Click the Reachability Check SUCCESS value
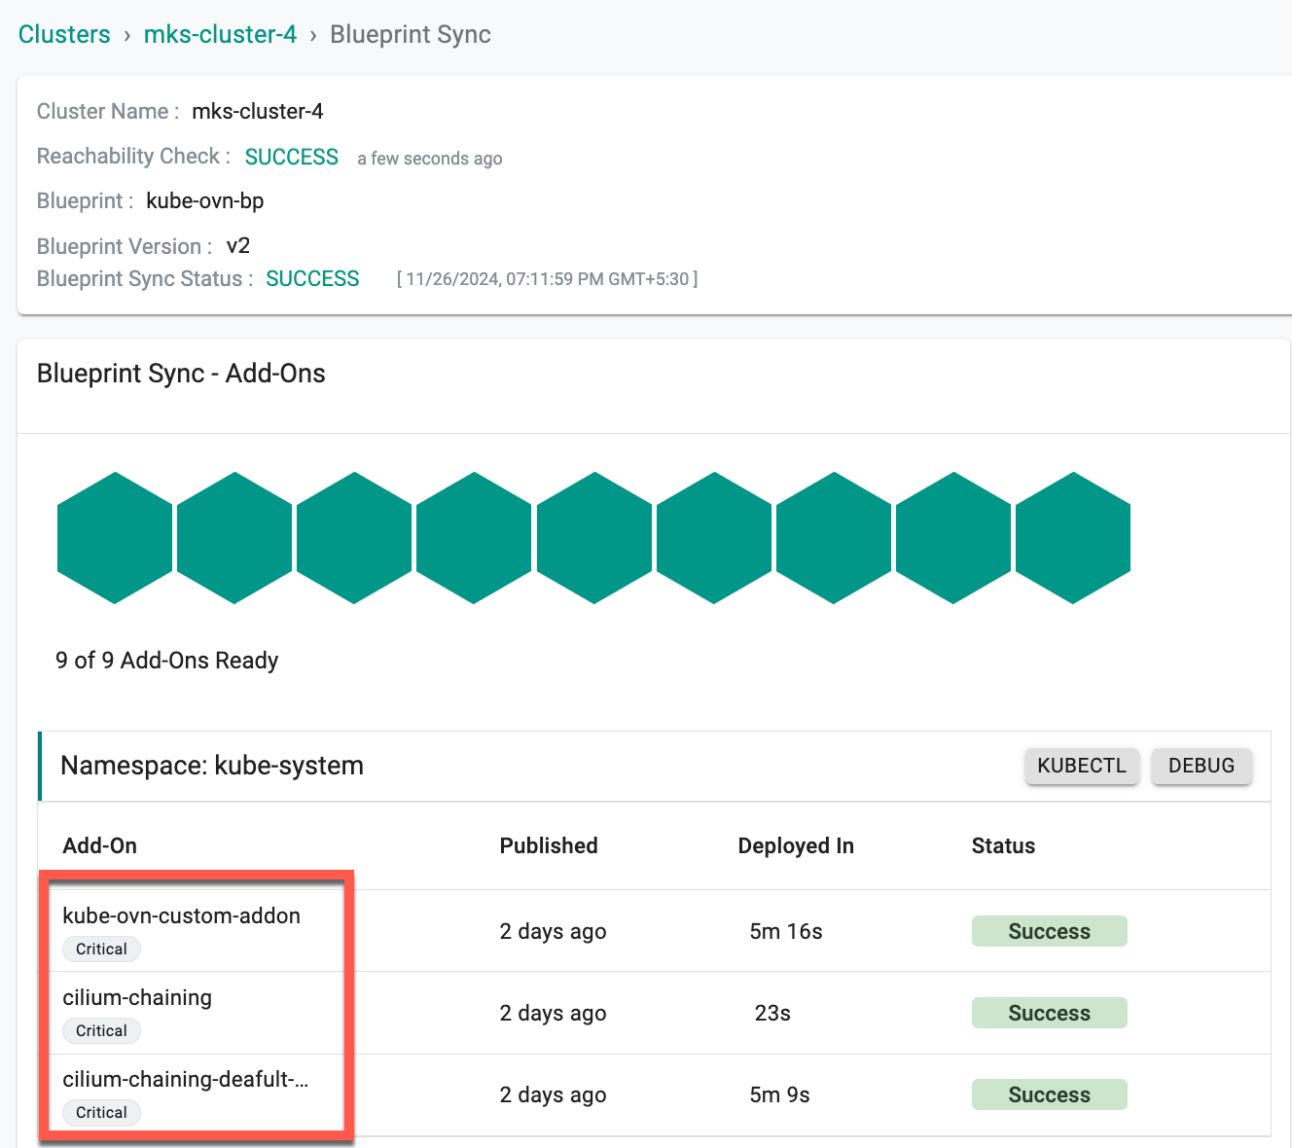1292x1148 pixels. (292, 157)
